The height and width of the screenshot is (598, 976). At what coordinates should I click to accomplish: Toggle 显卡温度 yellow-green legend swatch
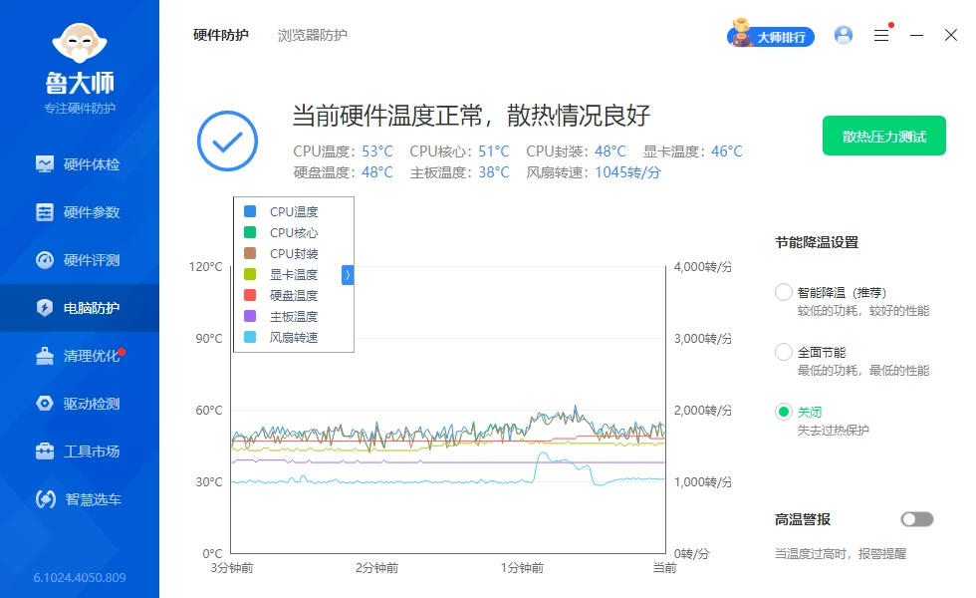(x=250, y=274)
